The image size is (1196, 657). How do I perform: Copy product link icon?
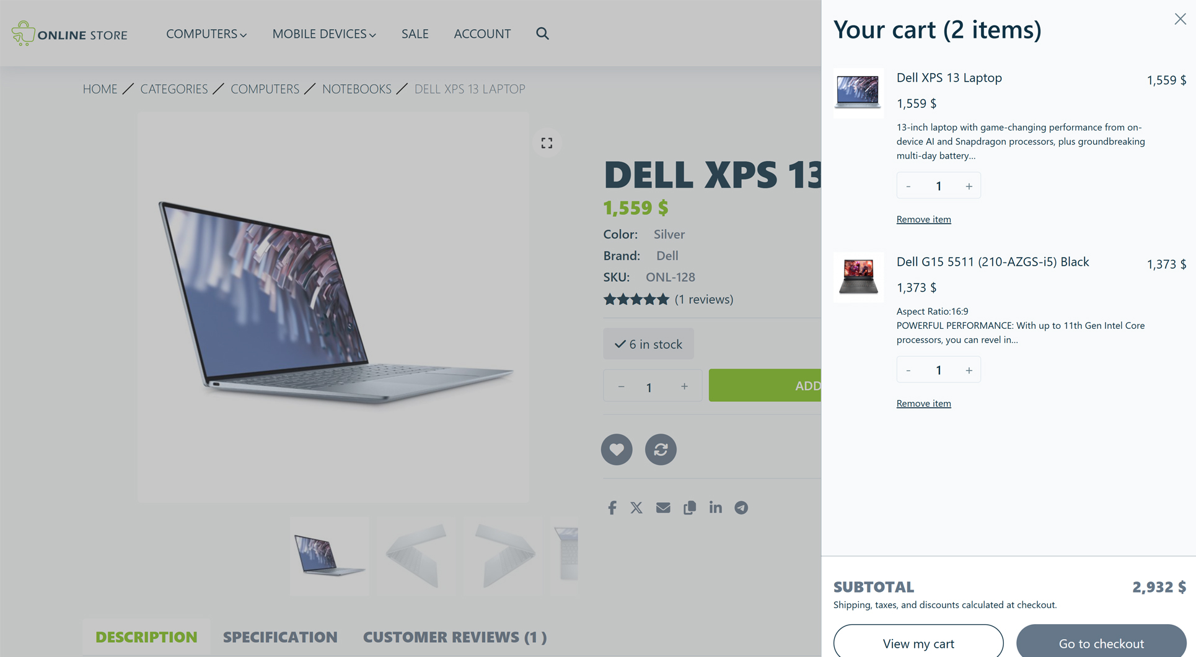pyautogui.click(x=690, y=508)
